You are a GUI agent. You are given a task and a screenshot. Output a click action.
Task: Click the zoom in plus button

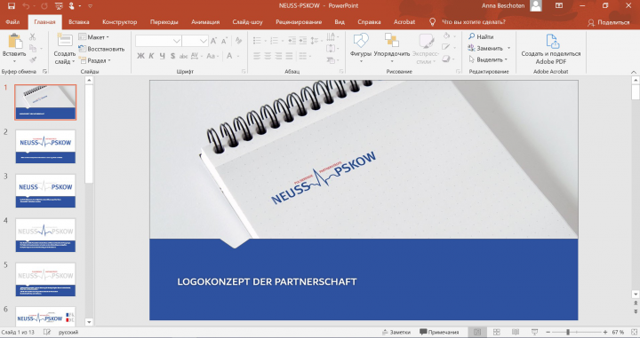point(605,332)
